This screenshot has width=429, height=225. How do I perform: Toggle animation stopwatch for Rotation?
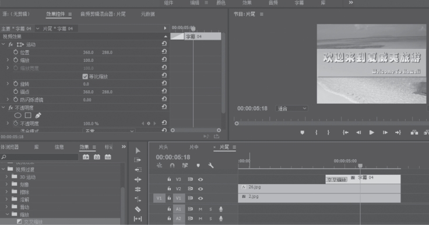[16, 84]
